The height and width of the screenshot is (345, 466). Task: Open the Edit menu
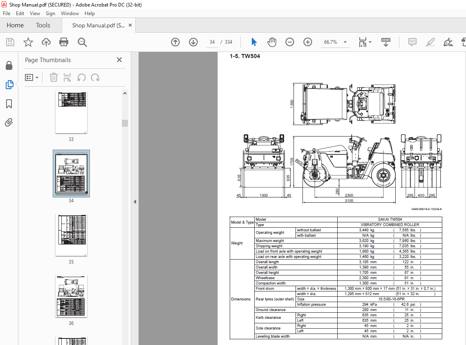pos(20,13)
